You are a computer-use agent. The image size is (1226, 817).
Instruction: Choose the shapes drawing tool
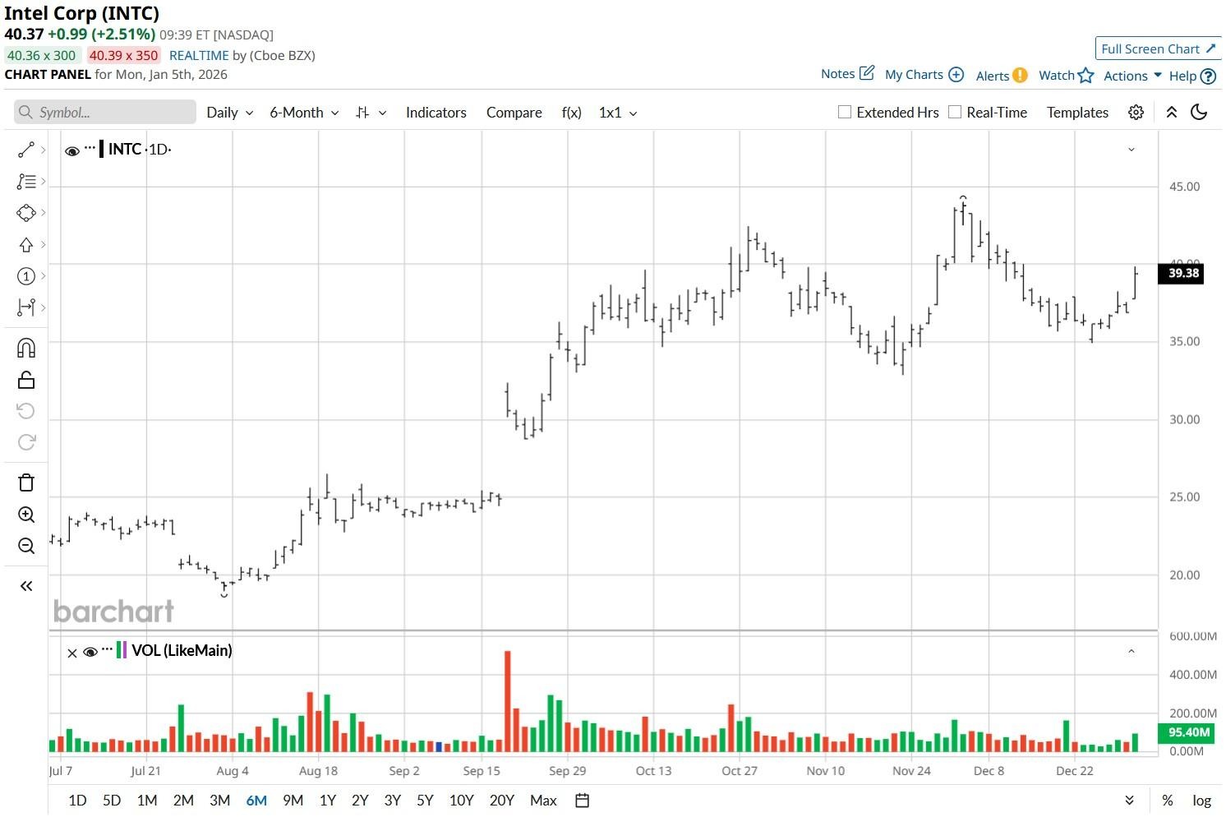pos(25,213)
